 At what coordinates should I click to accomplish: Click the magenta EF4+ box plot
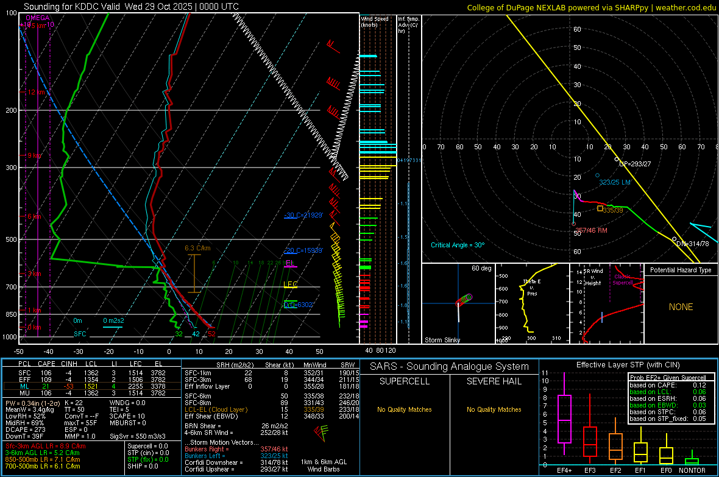(x=564, y=414)
